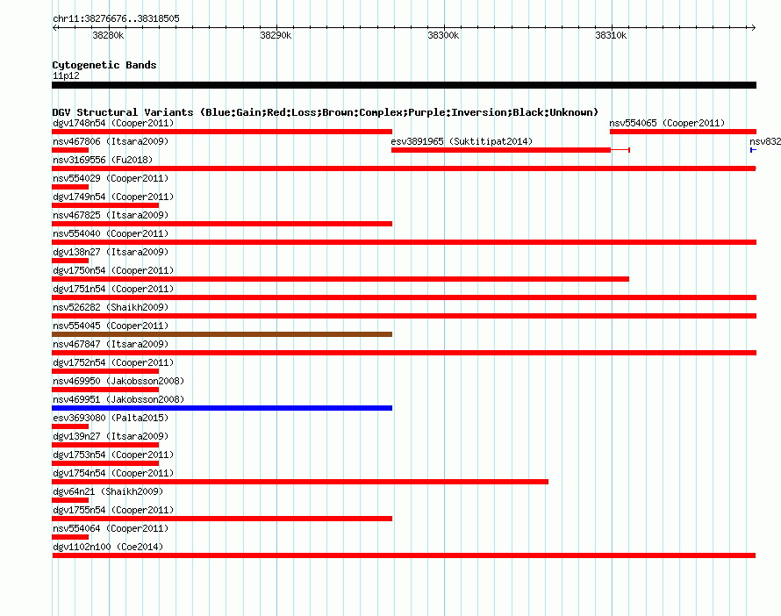This screenshot has height=616, width=781.
Task: Click dgv1755n54 (Cooper2011) label
Action: pos(113,510)
